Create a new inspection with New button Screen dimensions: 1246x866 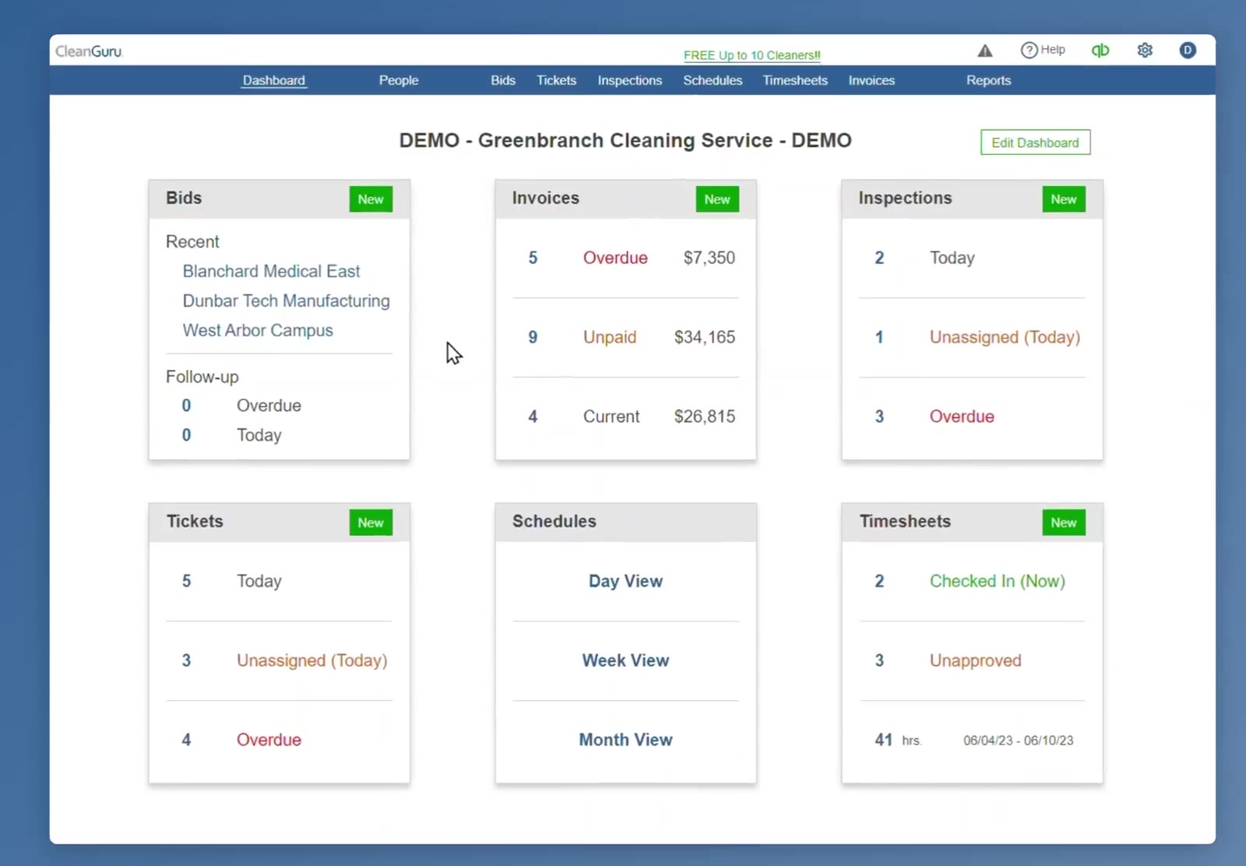[1064, 199]
